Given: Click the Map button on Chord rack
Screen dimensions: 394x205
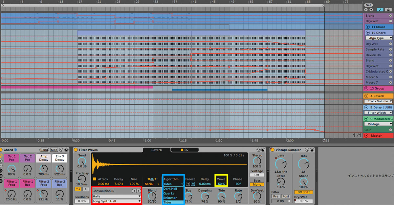Looking at the screenshot, I should pyautogui.click(x=54, y=150).
